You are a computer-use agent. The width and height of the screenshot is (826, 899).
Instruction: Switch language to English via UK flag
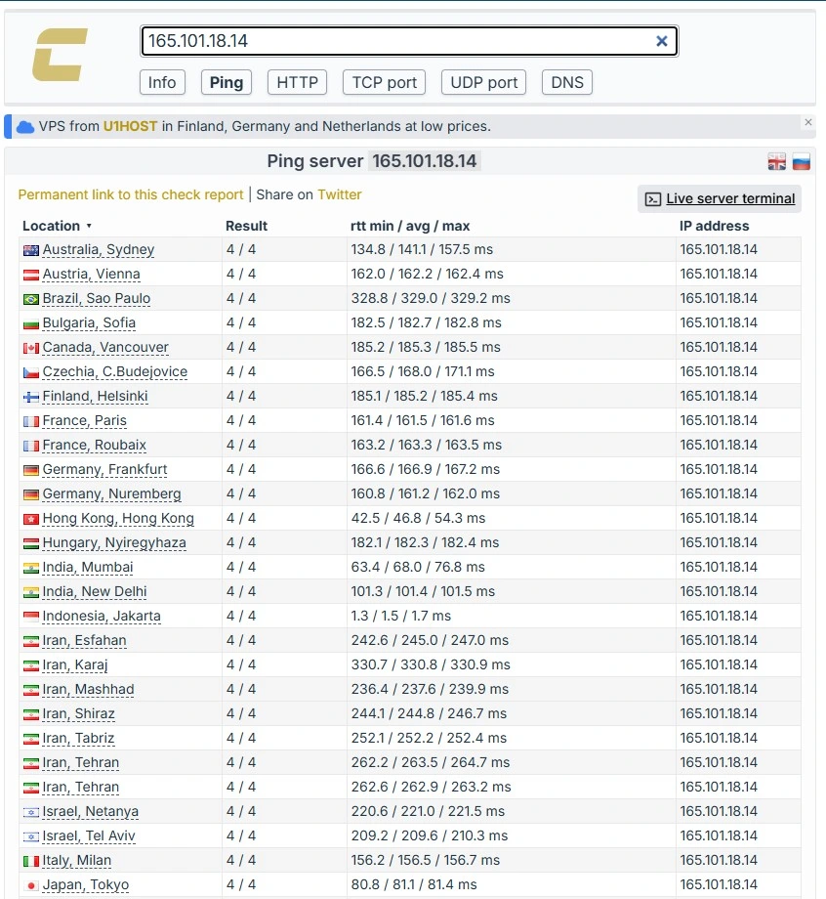click(x=777, y=161)
